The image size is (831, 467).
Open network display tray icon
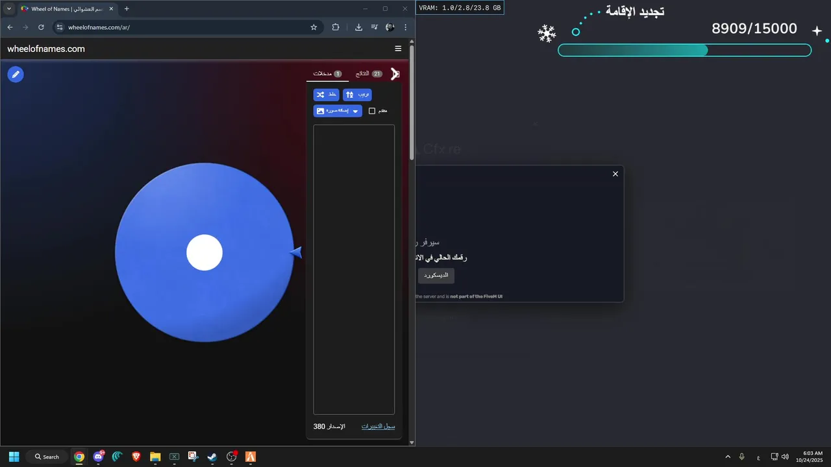click(x=775, y=457)
